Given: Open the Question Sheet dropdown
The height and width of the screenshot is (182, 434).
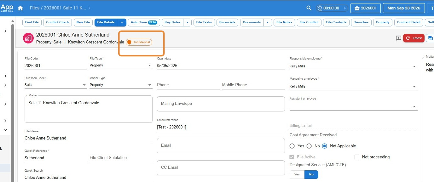Looking at the screenshot, I should [x=56, y=85].
